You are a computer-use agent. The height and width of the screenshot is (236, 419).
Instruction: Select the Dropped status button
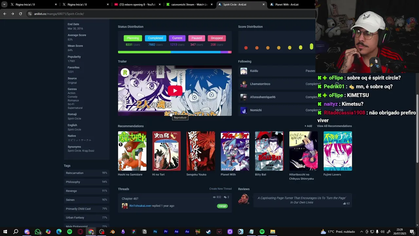coord(217,38)
